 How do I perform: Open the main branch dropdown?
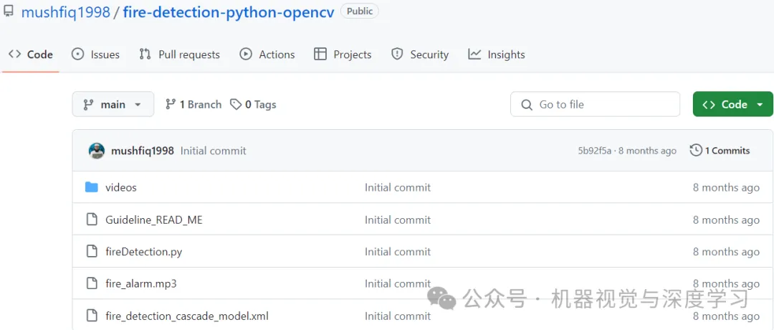113,105
